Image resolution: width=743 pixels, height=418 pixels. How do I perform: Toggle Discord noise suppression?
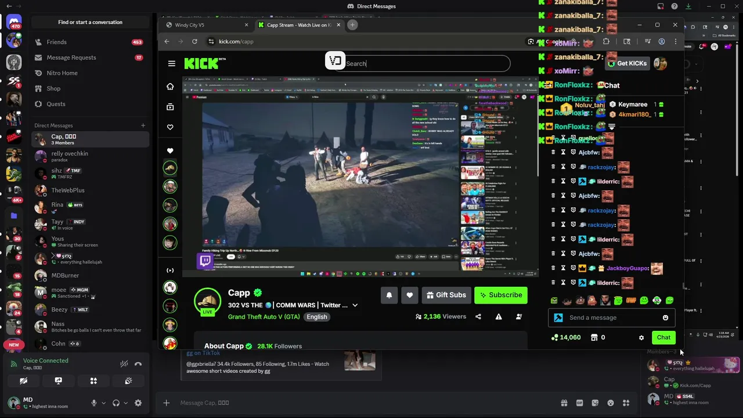coord(124,364)
